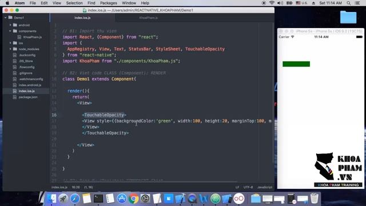Open the Edit menu
Screen dimensions: 366x206
pyautogui.click(x=44, y=3)
